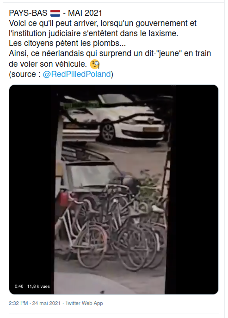Click the 0:46 video duration label
The width and height of the screenshot is (228, 318).
[x=19, y=286]
